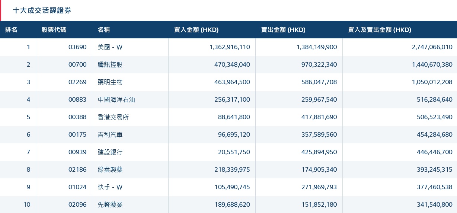Click the 建設銀行 stock name
This screenshot has height=213, width=457.
coord(110,152)
